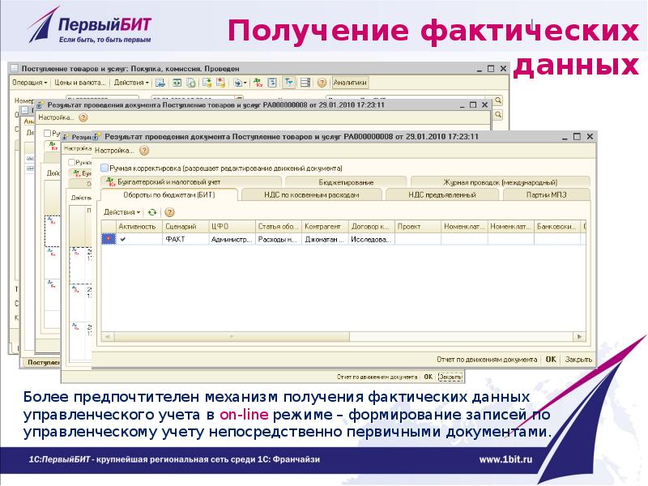Click magnifier search icon on top field
The height and width of the screenshot is (486, 648).
coord(498,100)
